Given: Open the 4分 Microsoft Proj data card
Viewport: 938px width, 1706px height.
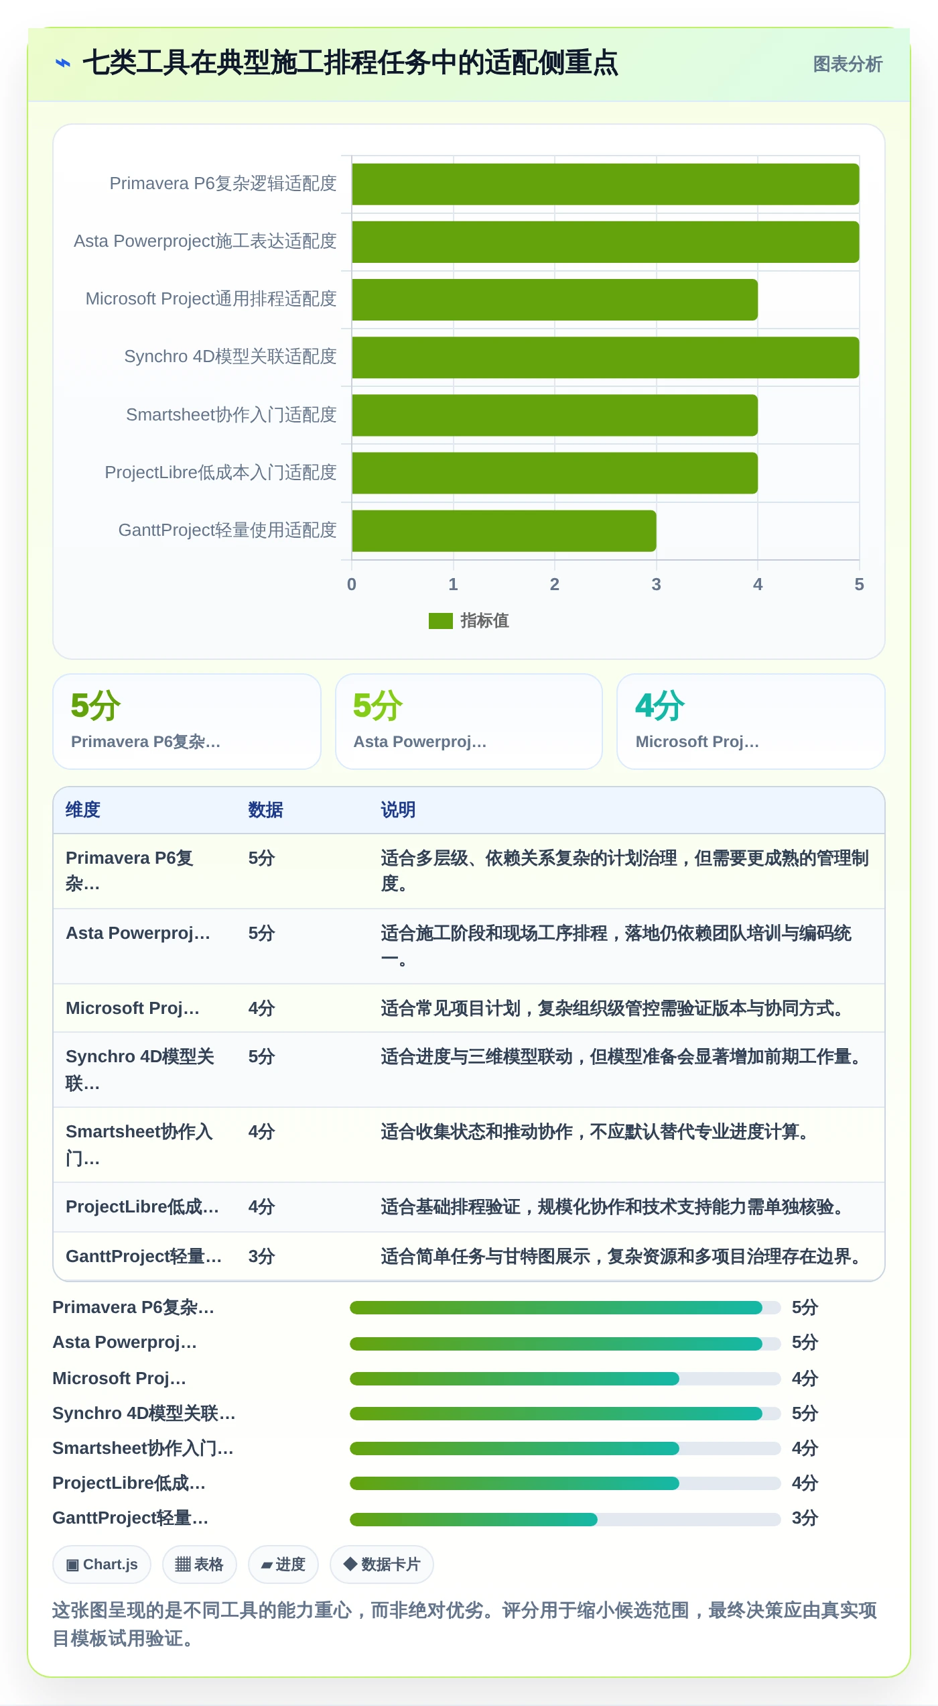Looking at the screenshot, I should [x=751, y=722].
